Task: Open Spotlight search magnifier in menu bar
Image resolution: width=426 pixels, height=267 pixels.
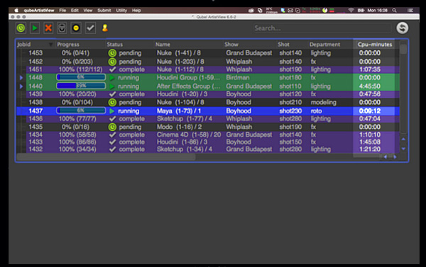Action: pos(394,11)
